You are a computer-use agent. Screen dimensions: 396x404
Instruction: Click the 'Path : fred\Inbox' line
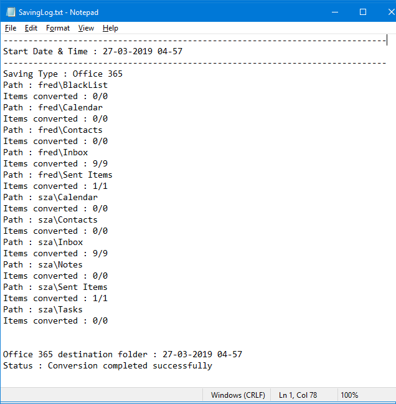click(45, 152)
